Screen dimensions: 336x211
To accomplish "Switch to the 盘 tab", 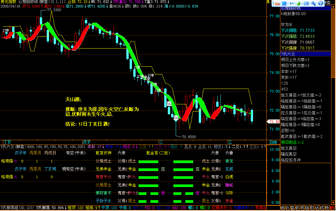I will coord(292,208).
